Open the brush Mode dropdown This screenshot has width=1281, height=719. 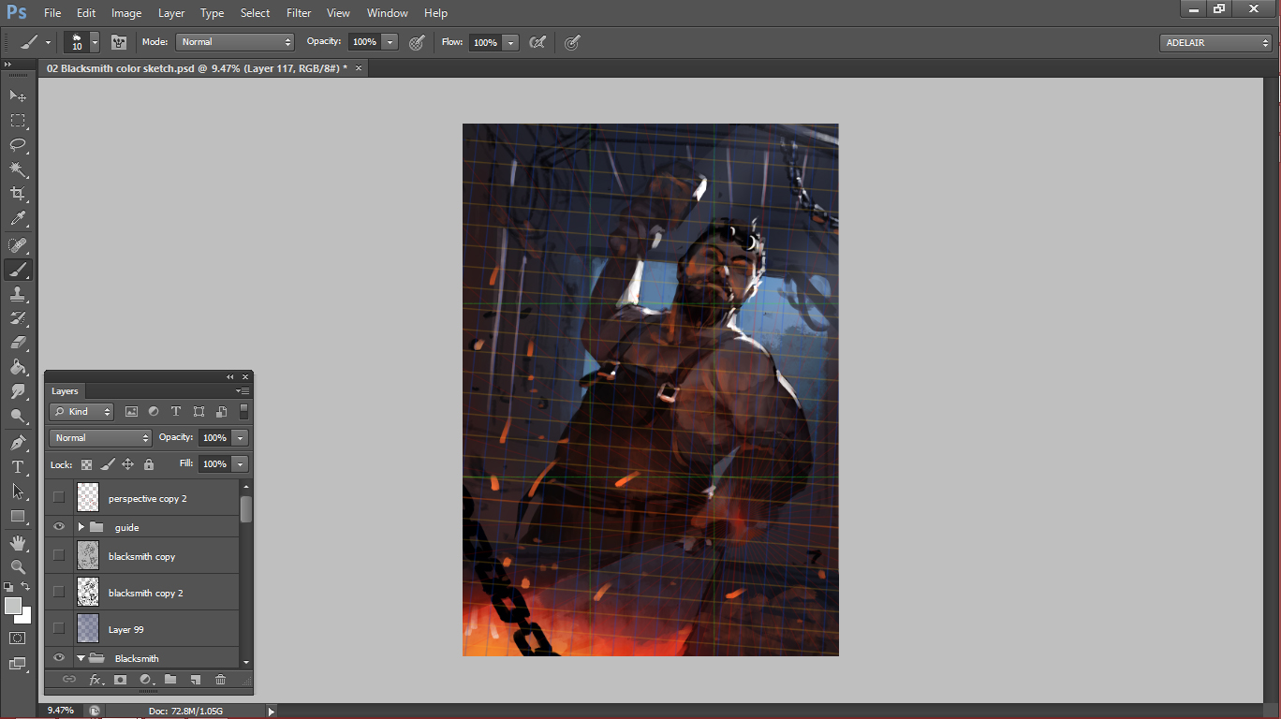click(x=234, y=42)
